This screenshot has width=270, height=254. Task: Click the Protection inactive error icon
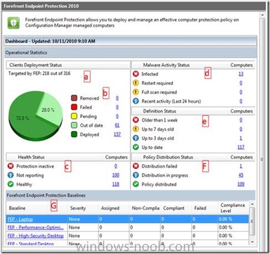[11, 166]
